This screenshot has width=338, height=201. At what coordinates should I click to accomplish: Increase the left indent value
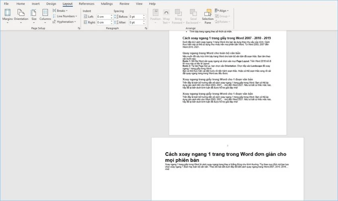pos(112,16)
